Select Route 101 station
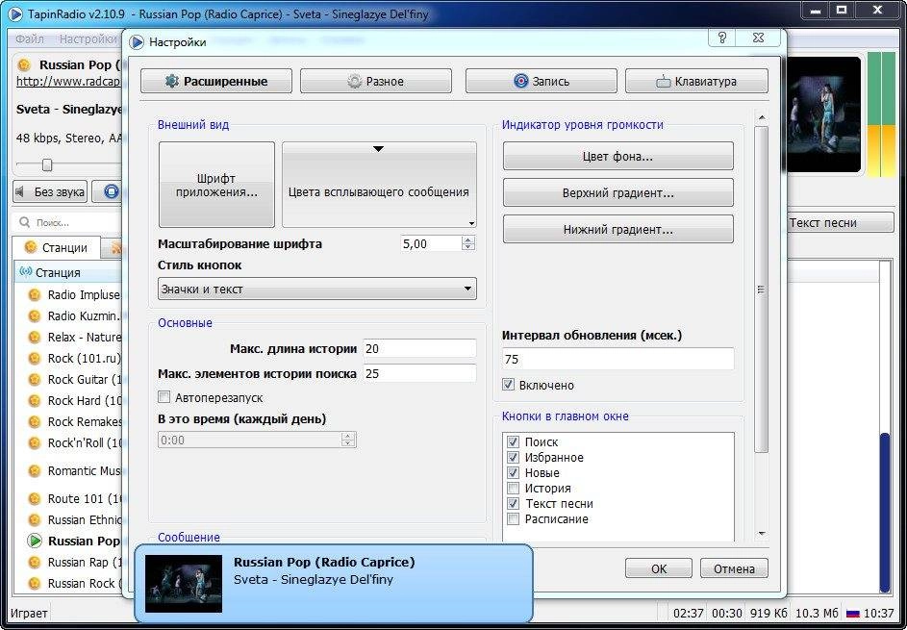 85,498
